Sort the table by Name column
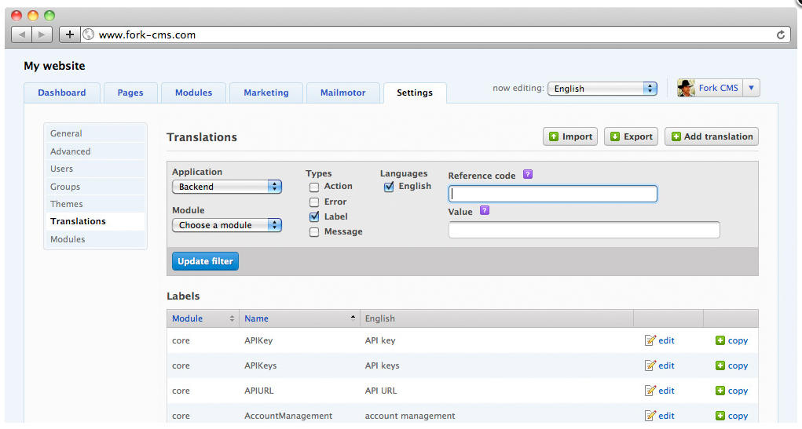This screenshot has height=429, width=802. 256,318
